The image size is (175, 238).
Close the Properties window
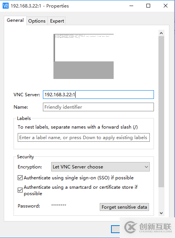pos(166,6)
